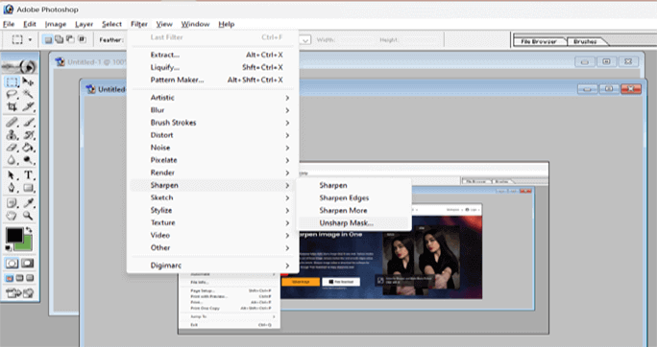The image size is (657, 347).
Task: Select the Type tool
Action: (x=28, y=175)
